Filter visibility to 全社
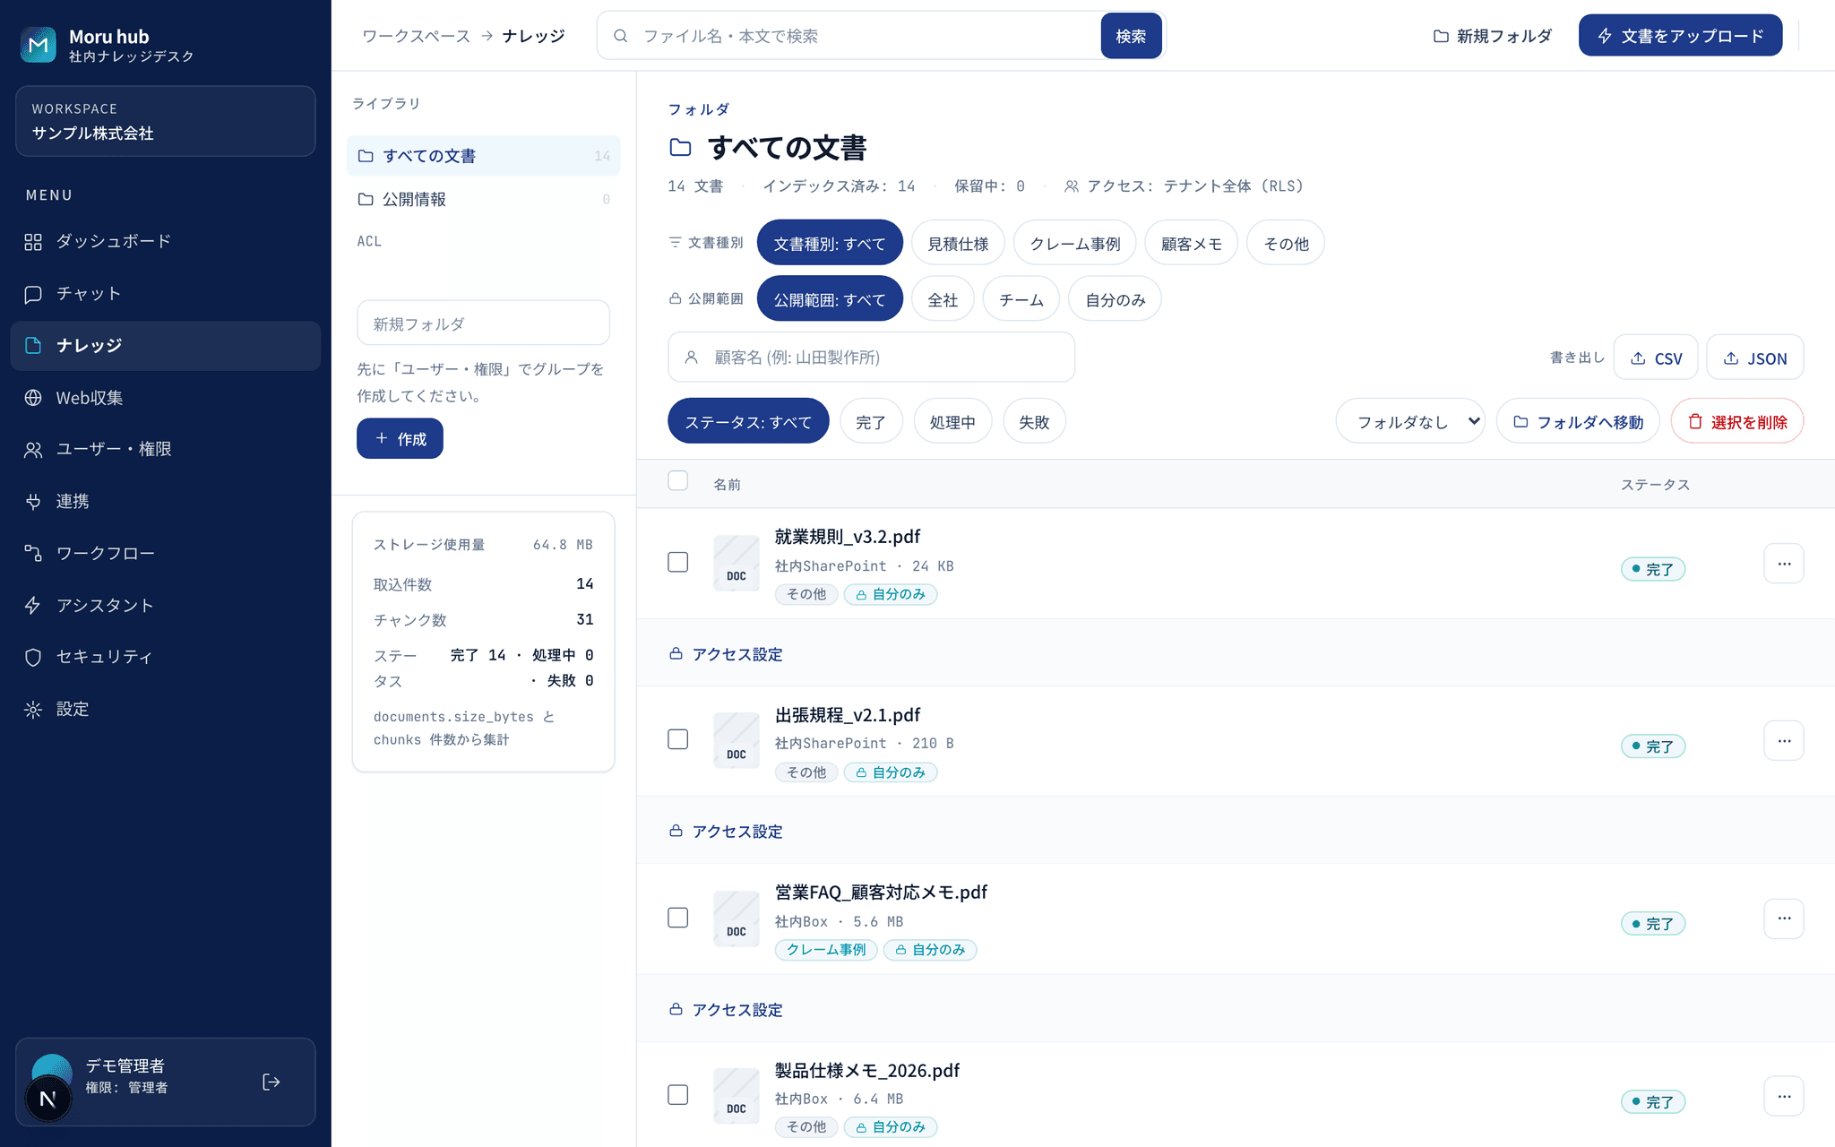The width and height of the screenshot is (1835, 1147). pyautogui.click(x=943, y=299)
